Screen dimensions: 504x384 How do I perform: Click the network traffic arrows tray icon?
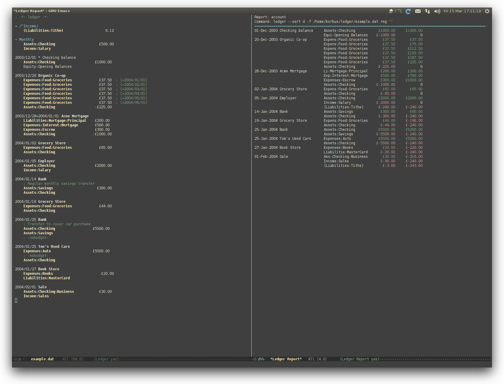pos(427,11)
